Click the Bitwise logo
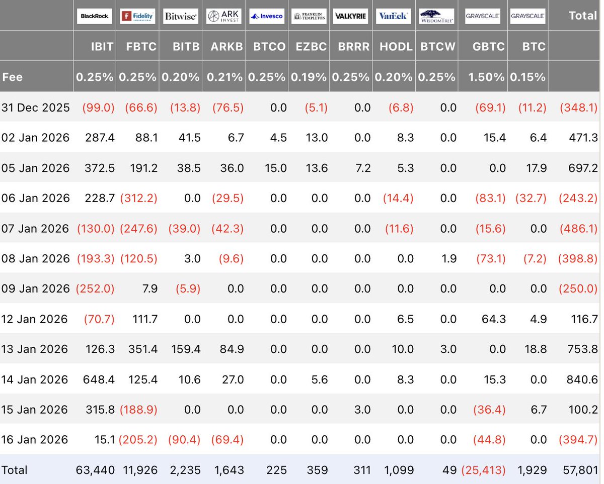The width and height of the screenshot is (604, 484). pos(180,16)
